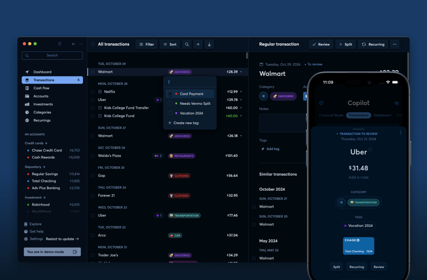Open the phone transaction's vertical dots menu
Viewport: 427px width, 280px height.
[400, 133]
